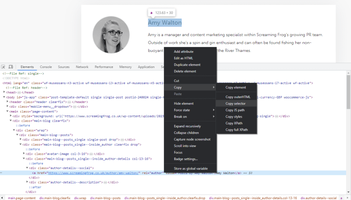Choose Copy full XPath

pyautogui.click(x=236, y=130)
